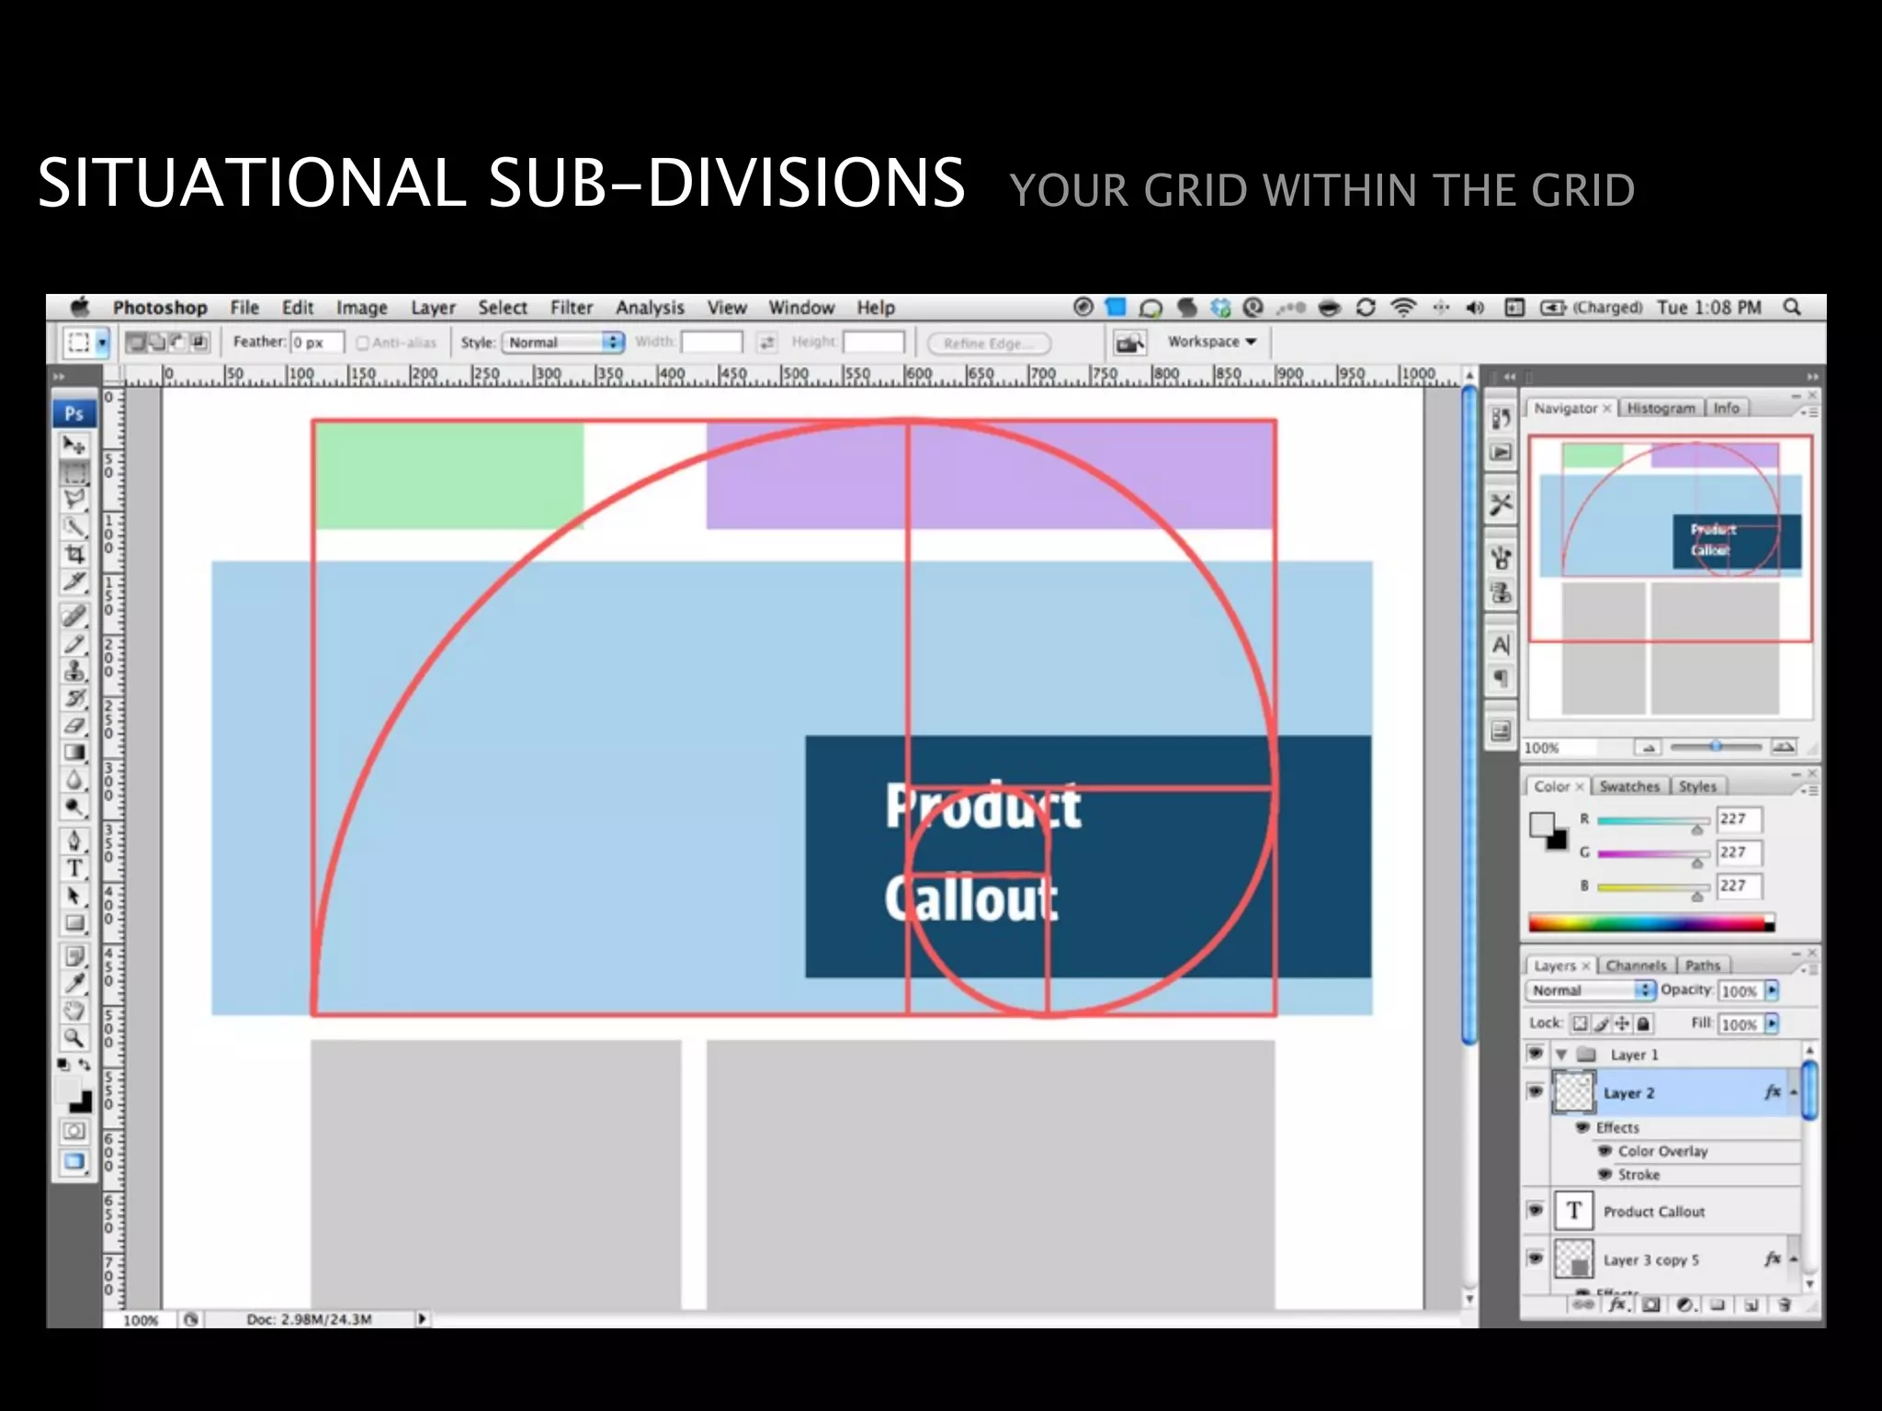Hide the Product Callout text layer
The width and height of the screenshot is (1882, 1411).
pos(1536,1210)
